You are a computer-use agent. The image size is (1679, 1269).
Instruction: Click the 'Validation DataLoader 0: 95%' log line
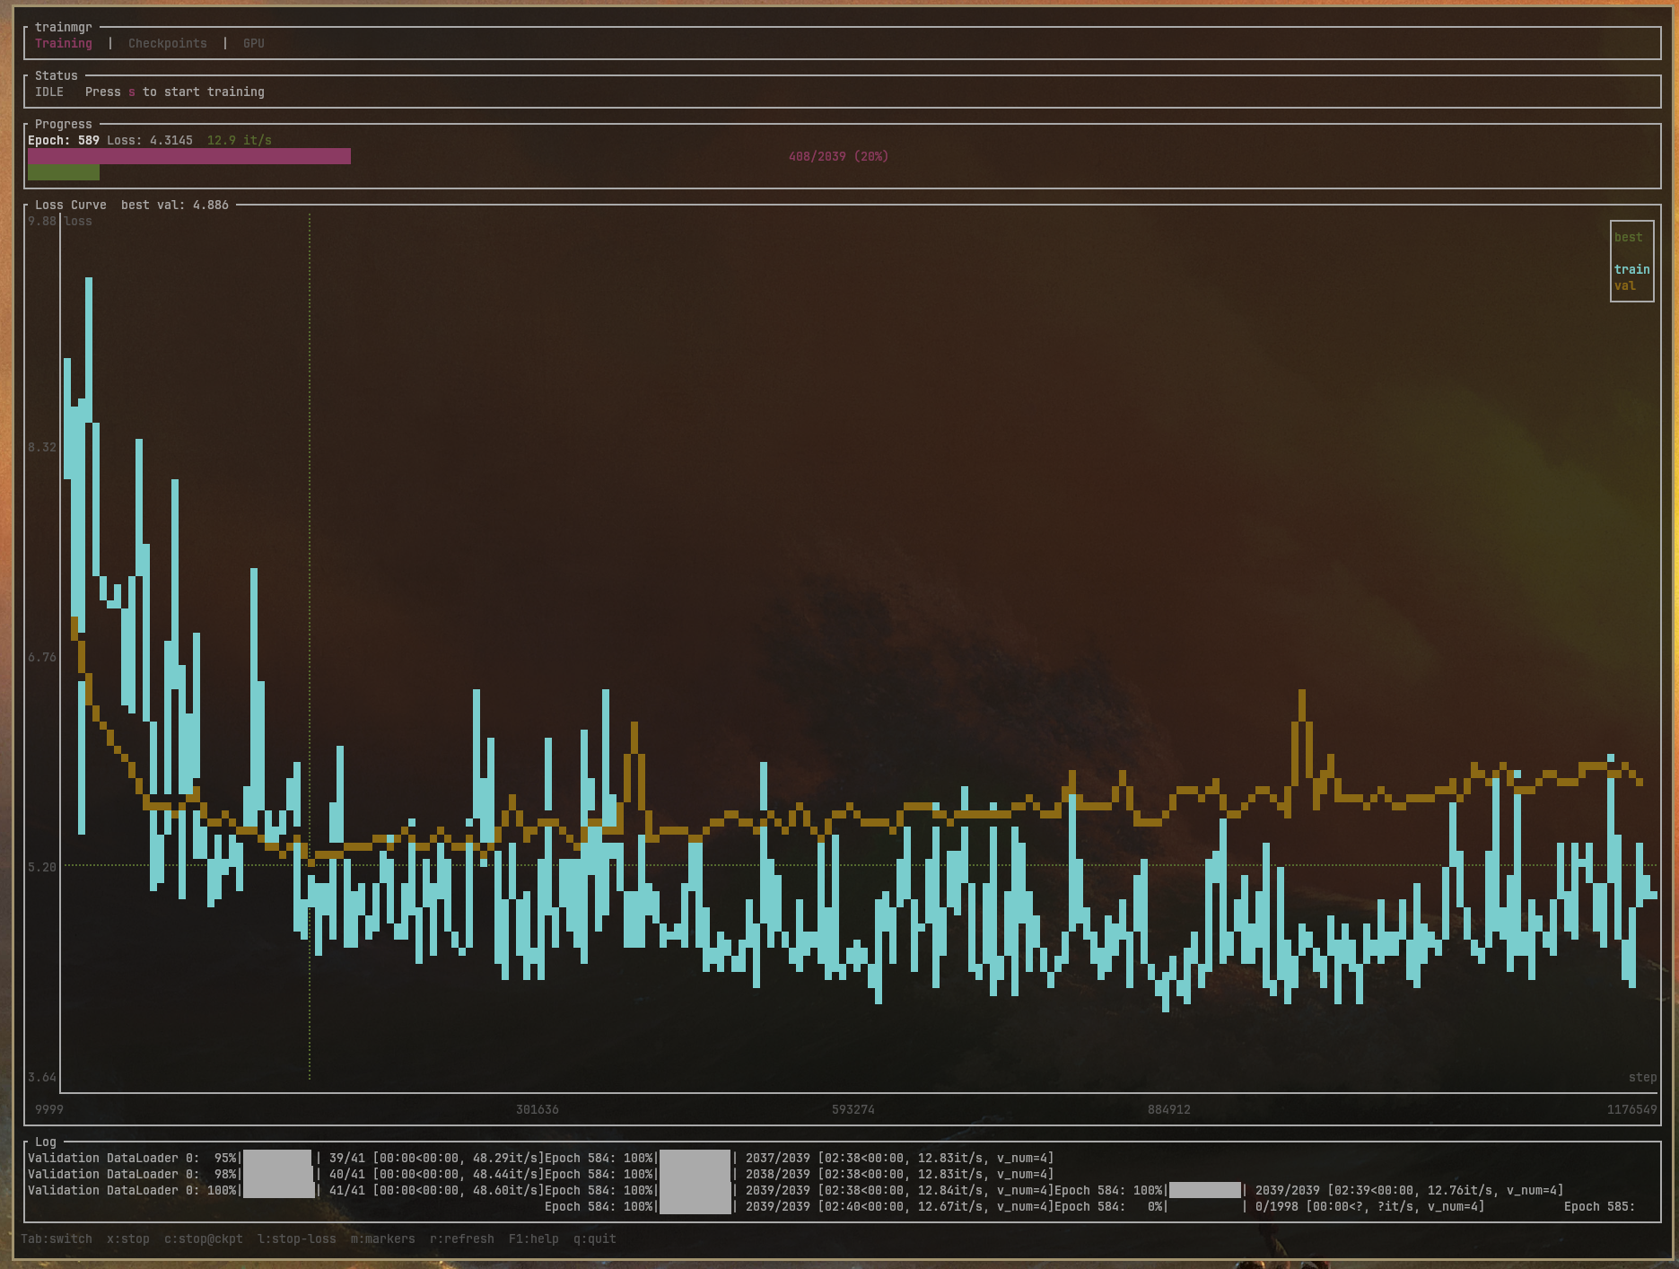tap(132, 1158)
